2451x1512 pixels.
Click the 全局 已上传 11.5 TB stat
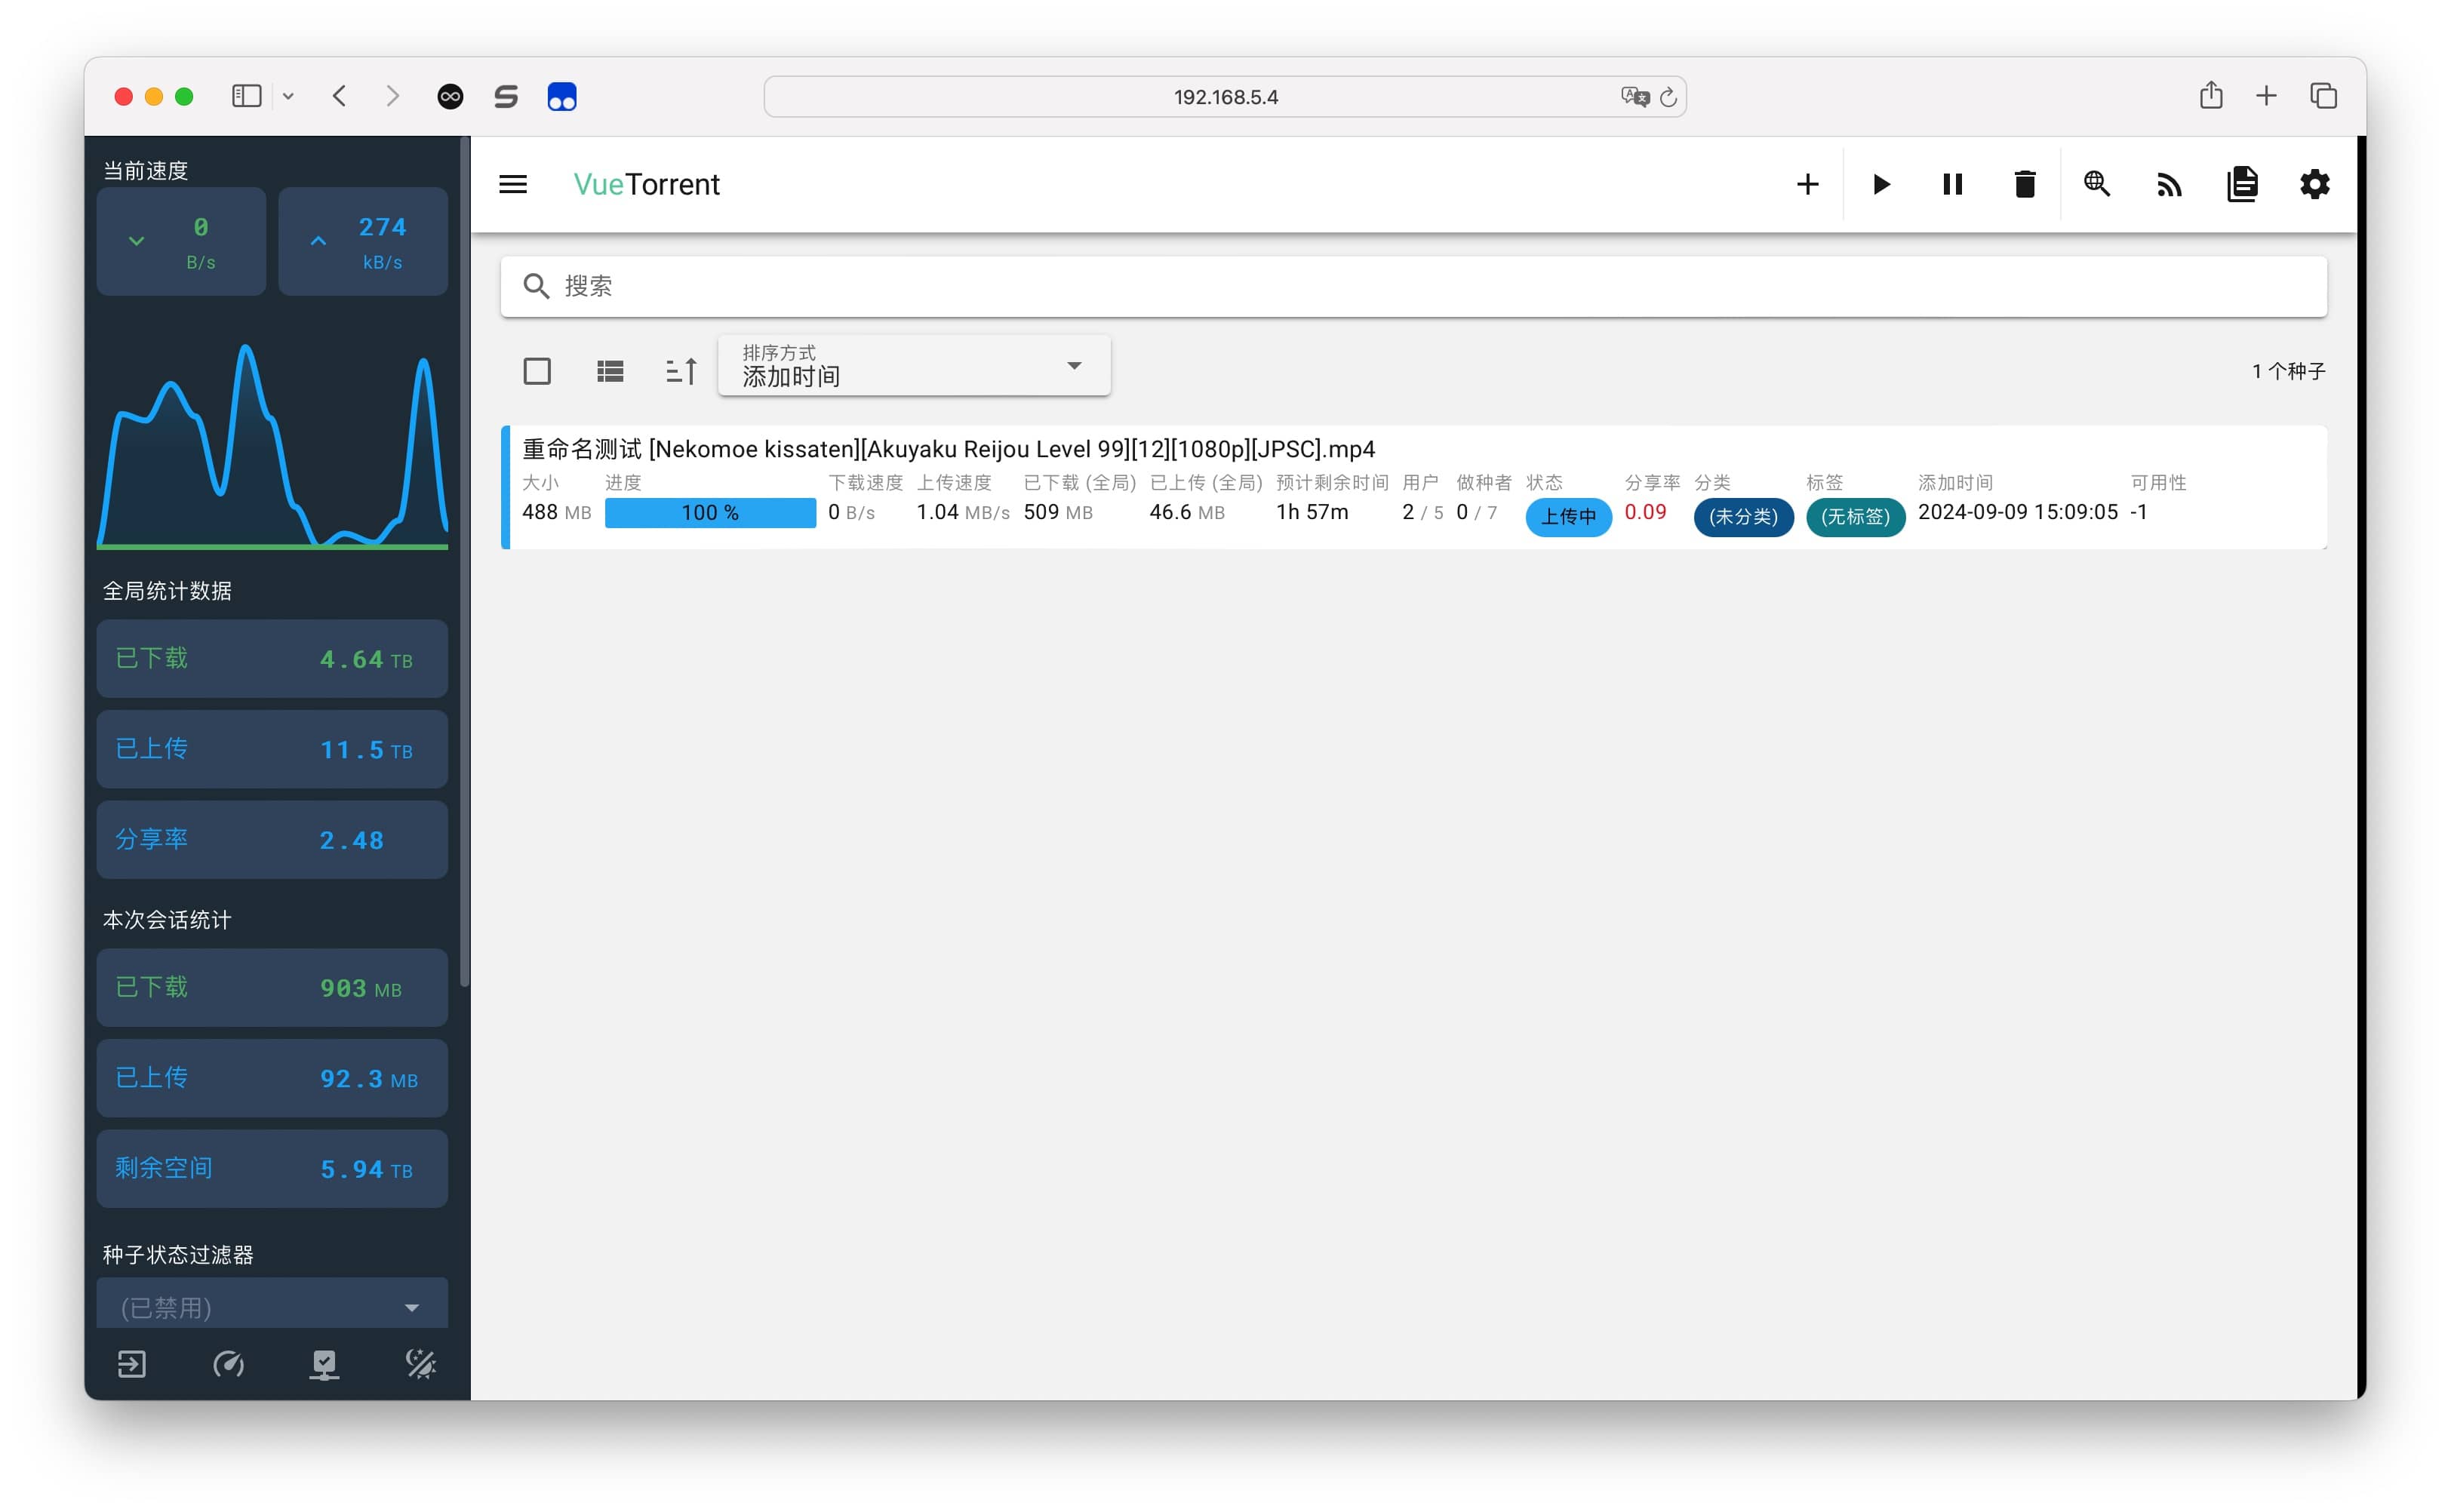(272, 749)
